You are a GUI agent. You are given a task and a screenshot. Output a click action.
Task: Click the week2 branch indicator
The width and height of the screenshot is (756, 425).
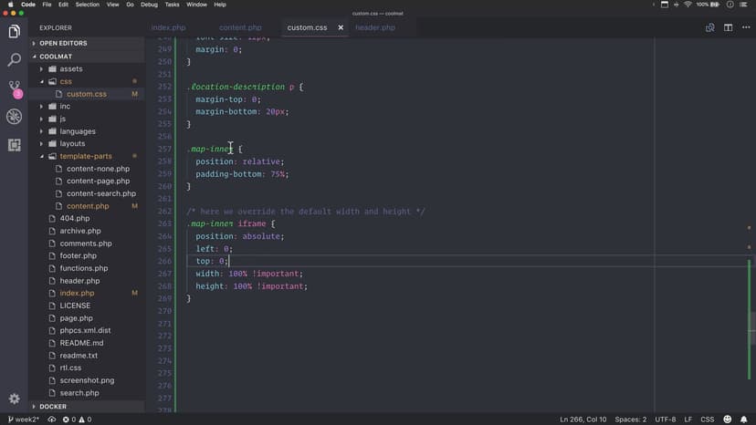pos(25,420)
